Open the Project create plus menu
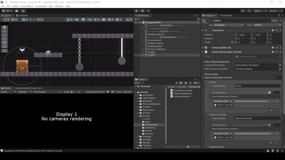This screenshot has width=285, height=160. tap(137, 83)
